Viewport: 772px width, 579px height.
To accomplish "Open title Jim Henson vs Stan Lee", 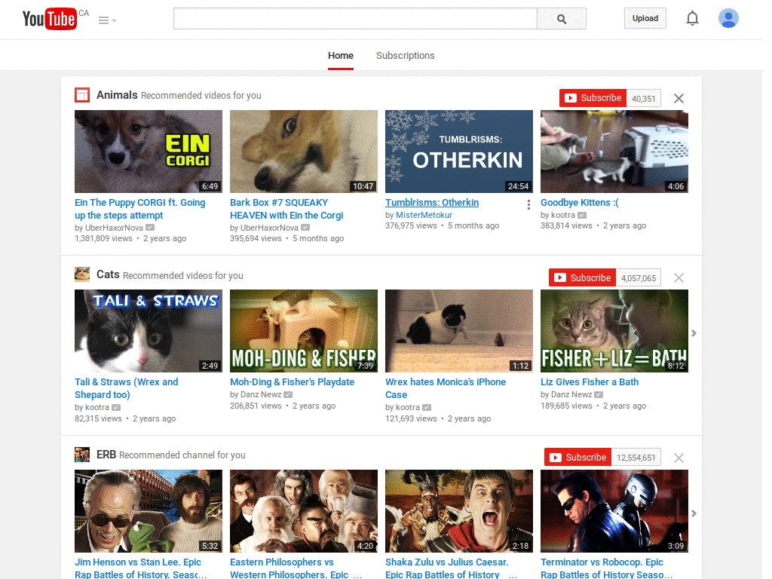I will (140, 568).
